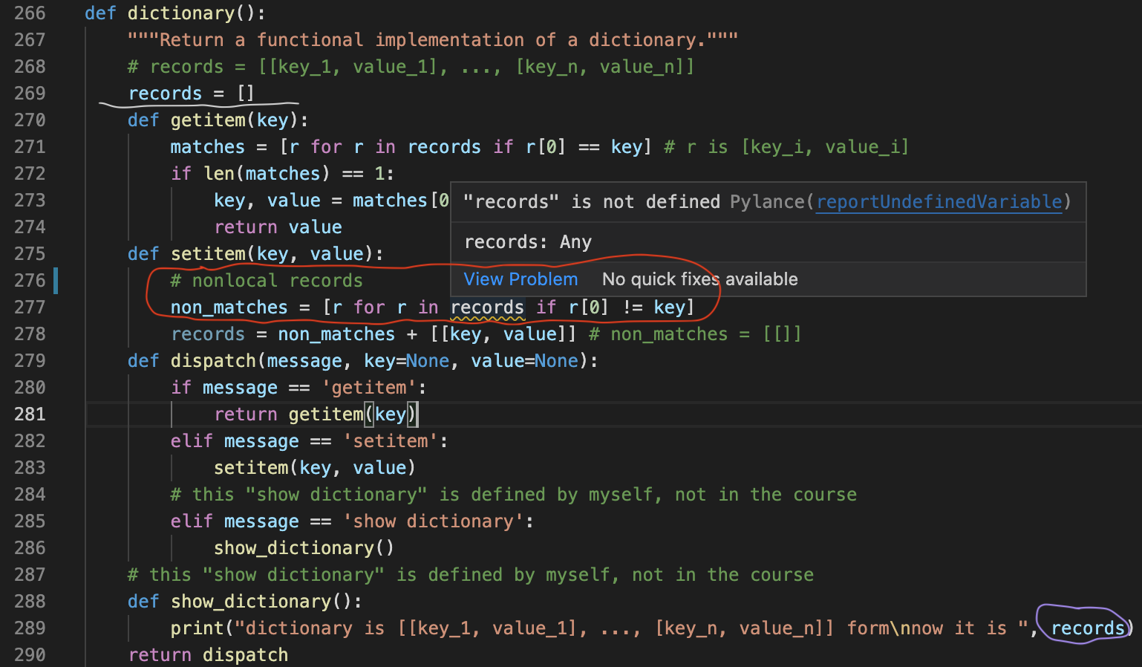
Task: Click the 'No quick fixes available' label
Action: point(699,279)
